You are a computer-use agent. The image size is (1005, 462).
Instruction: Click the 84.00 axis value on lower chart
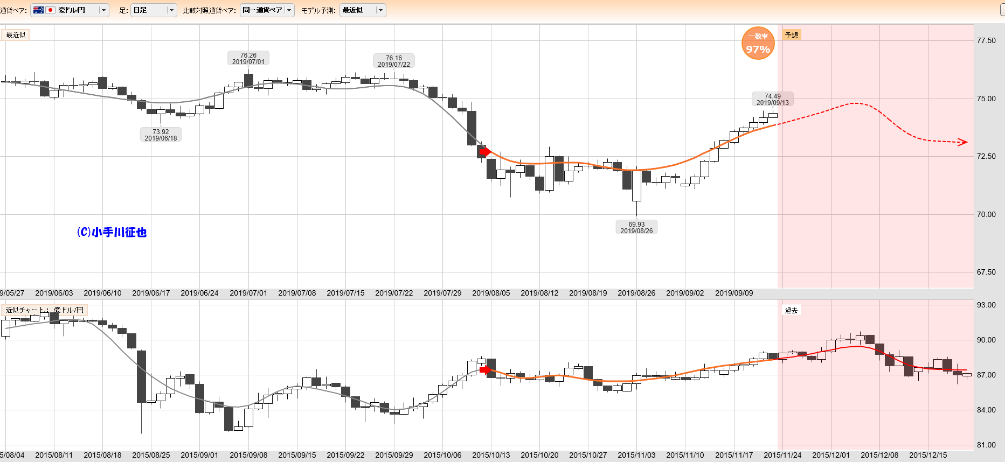tap(986, 410)
